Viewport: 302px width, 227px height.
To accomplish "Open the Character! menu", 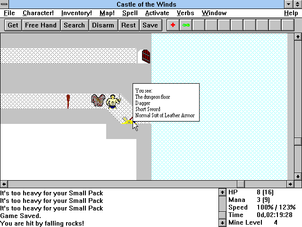I will click(x=38, y=13).
